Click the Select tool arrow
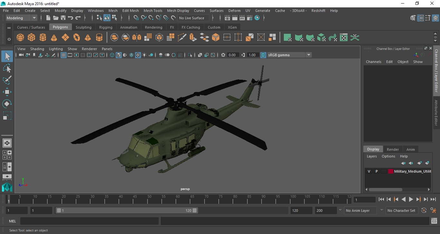Image resolution: width=440 pixels, height=234 pixels. coord(7,56)
